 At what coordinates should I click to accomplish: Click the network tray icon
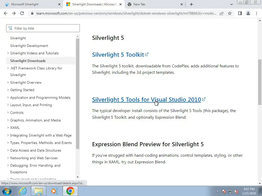[230, 191]
